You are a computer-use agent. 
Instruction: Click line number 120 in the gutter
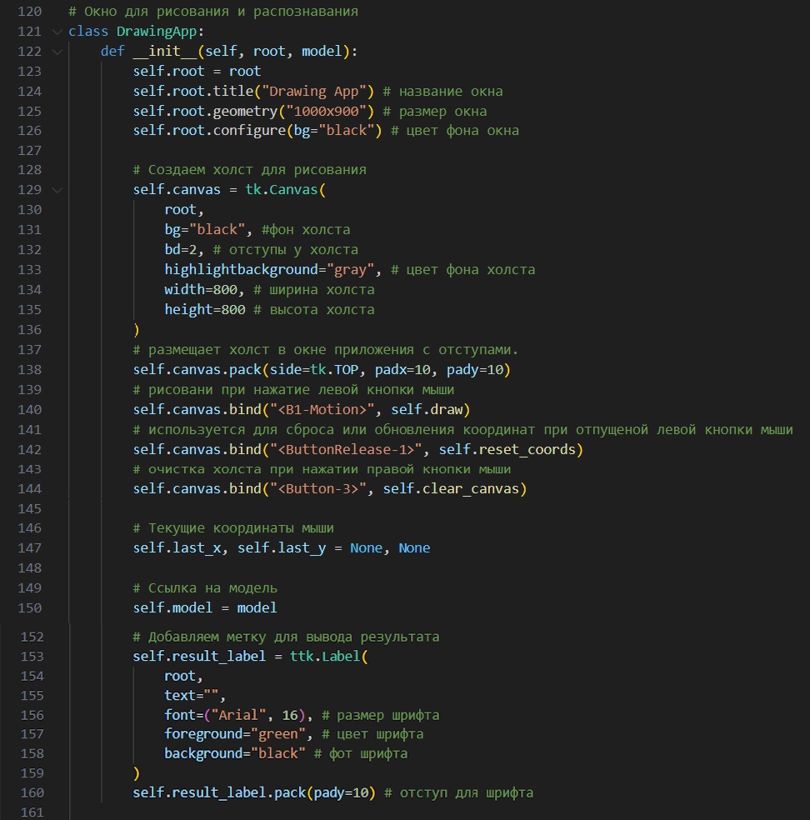click(x=29, y=12)
